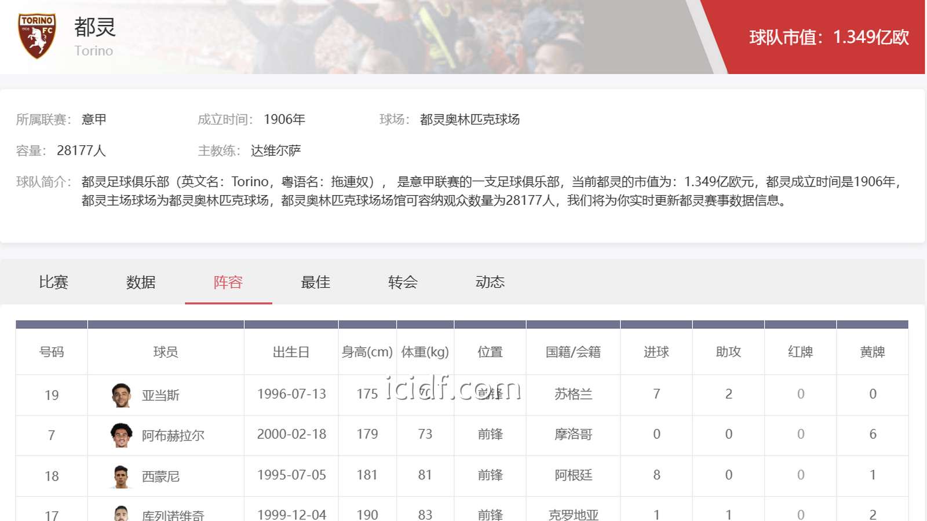927x521 pixels.
Task: Open the 最佳 tab
Action: (x=316, y=282)
